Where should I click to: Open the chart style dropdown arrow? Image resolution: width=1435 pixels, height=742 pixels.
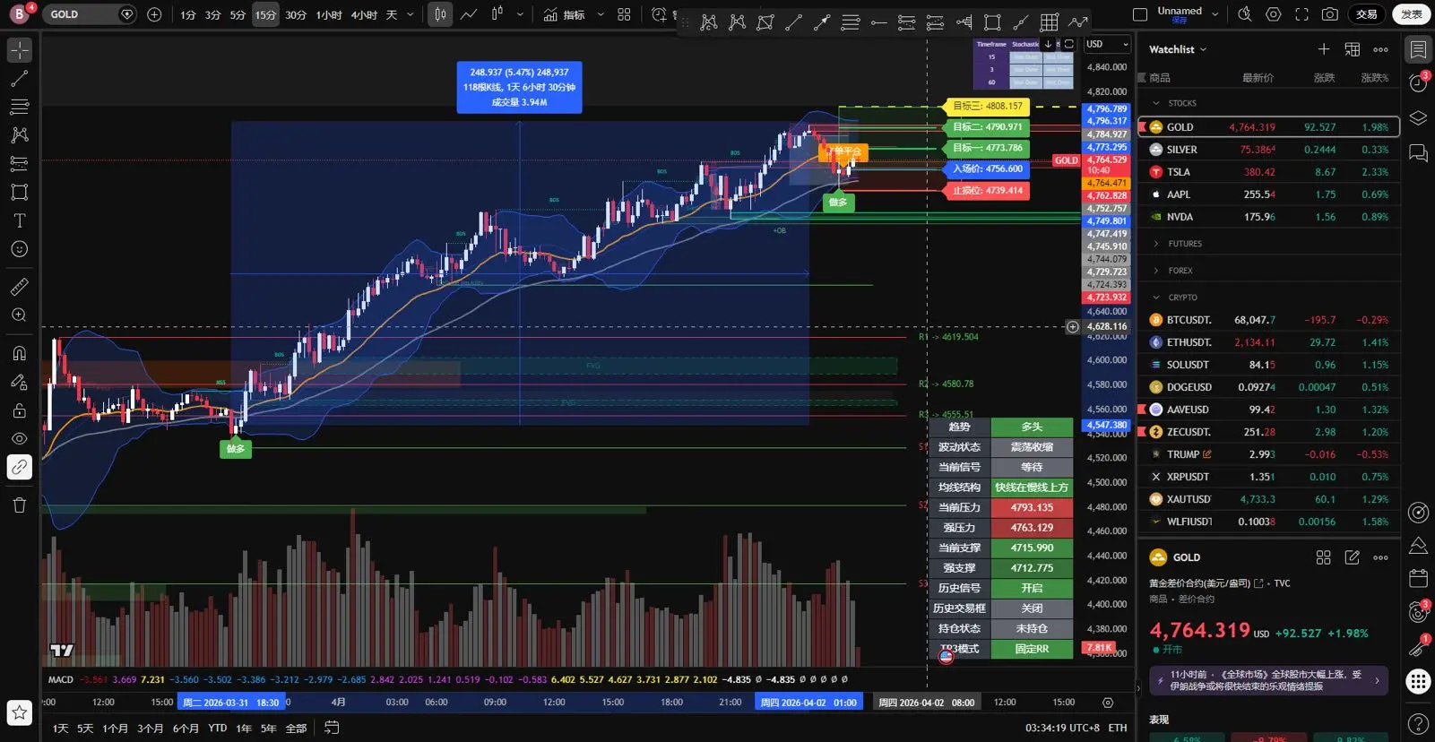(520, 14)
